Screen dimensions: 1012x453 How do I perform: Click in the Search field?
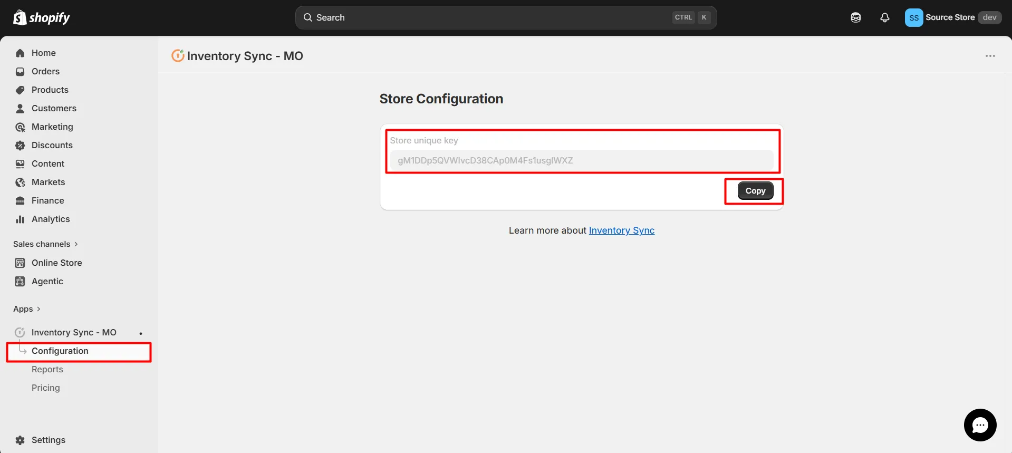point(506,17)
